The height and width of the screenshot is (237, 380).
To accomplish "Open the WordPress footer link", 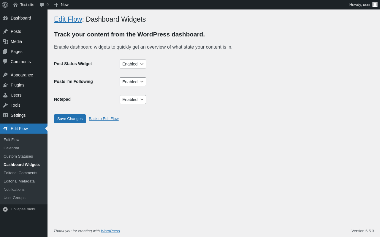I will pyautogui.click(x=110, y=231).
